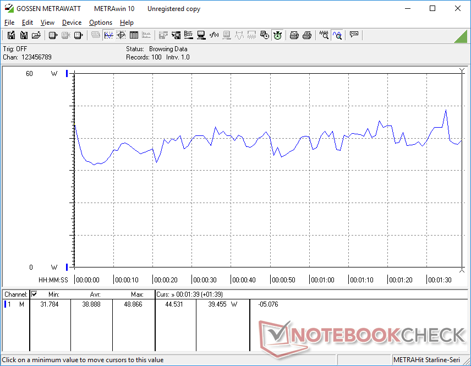Image resolution: width=471 pixels, height=366 pixels.
Task: Open the clock scheduling icon
Action: point(265,35)
